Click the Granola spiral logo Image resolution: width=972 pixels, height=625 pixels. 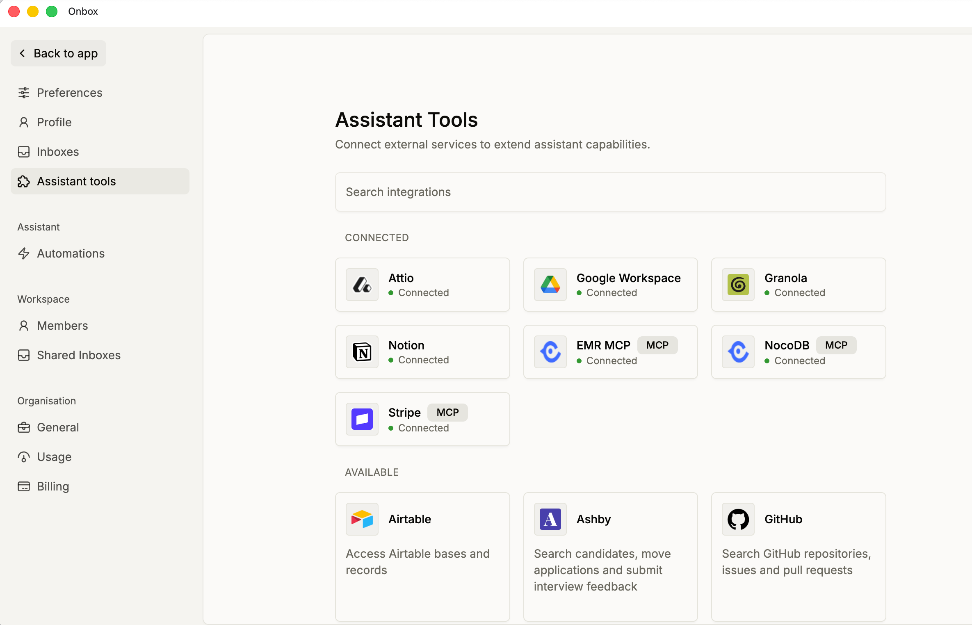tap(738, 285)
